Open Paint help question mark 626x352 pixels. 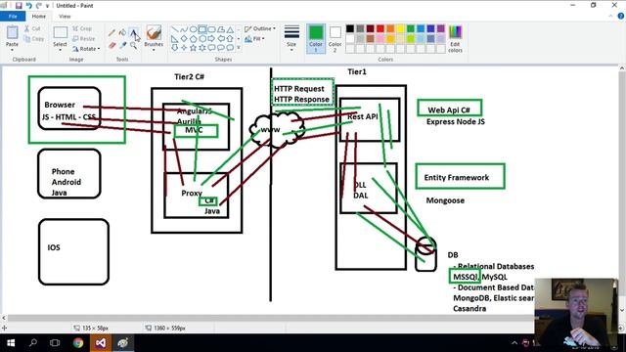(621, 17)
